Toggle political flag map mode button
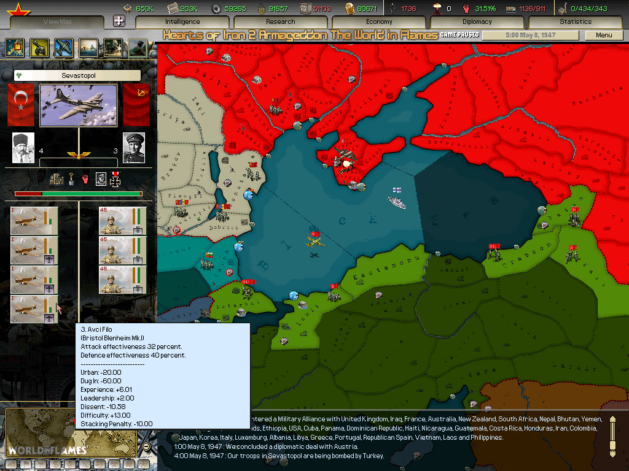This screenshot has height=471, width=629. coord(25,464)
